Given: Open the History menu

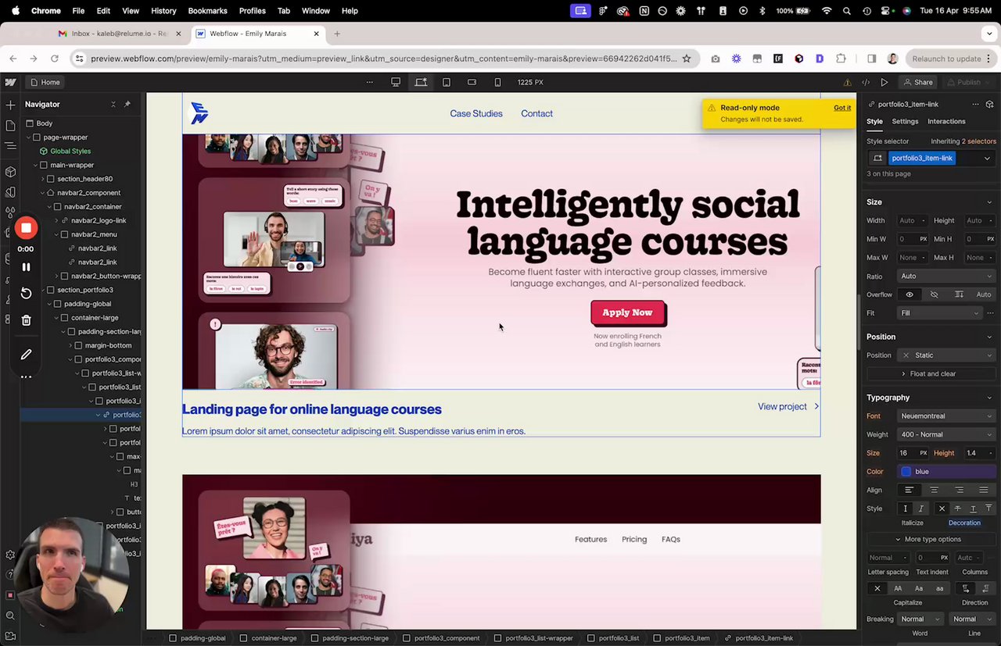Looking at the screenshot, I should (163, 11).
